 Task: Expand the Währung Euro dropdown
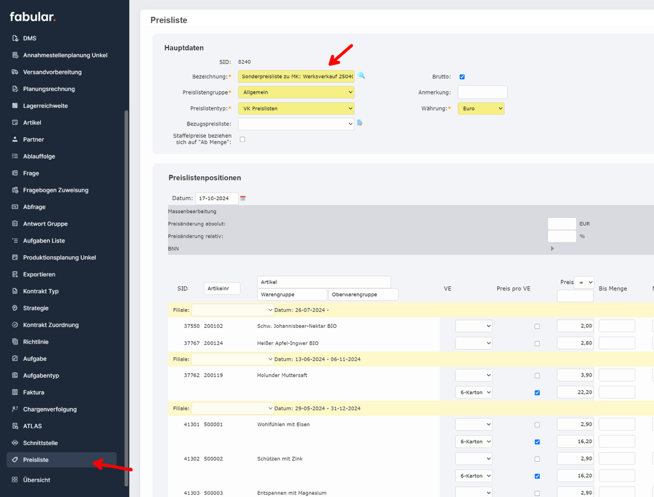click(481, 108)
